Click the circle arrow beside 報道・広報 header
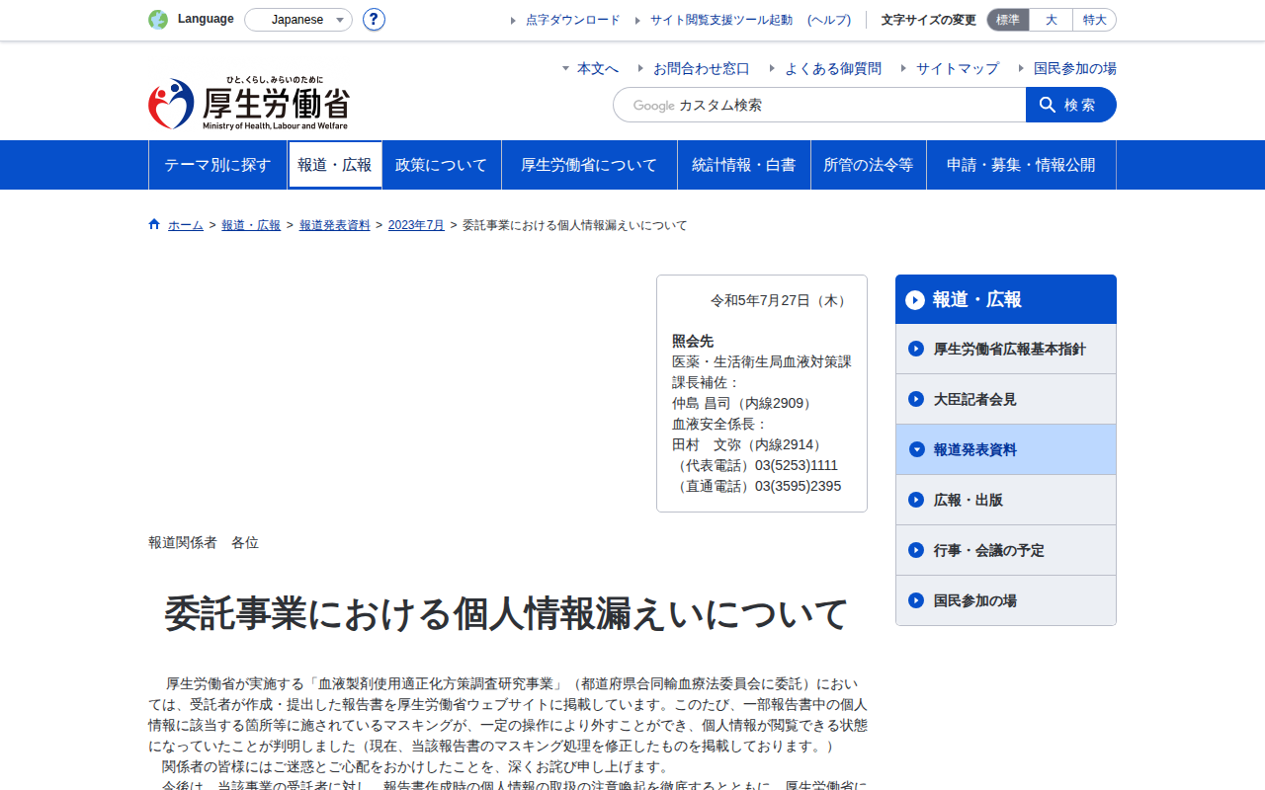 (x=915, y=299)
